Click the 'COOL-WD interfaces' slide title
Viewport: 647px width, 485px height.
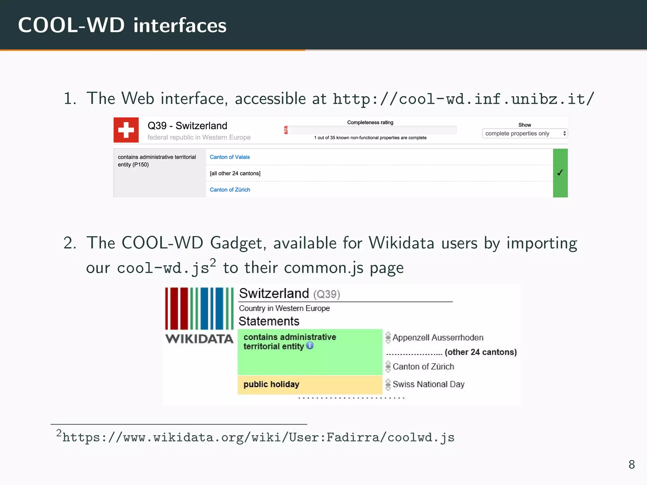(122, 25)
